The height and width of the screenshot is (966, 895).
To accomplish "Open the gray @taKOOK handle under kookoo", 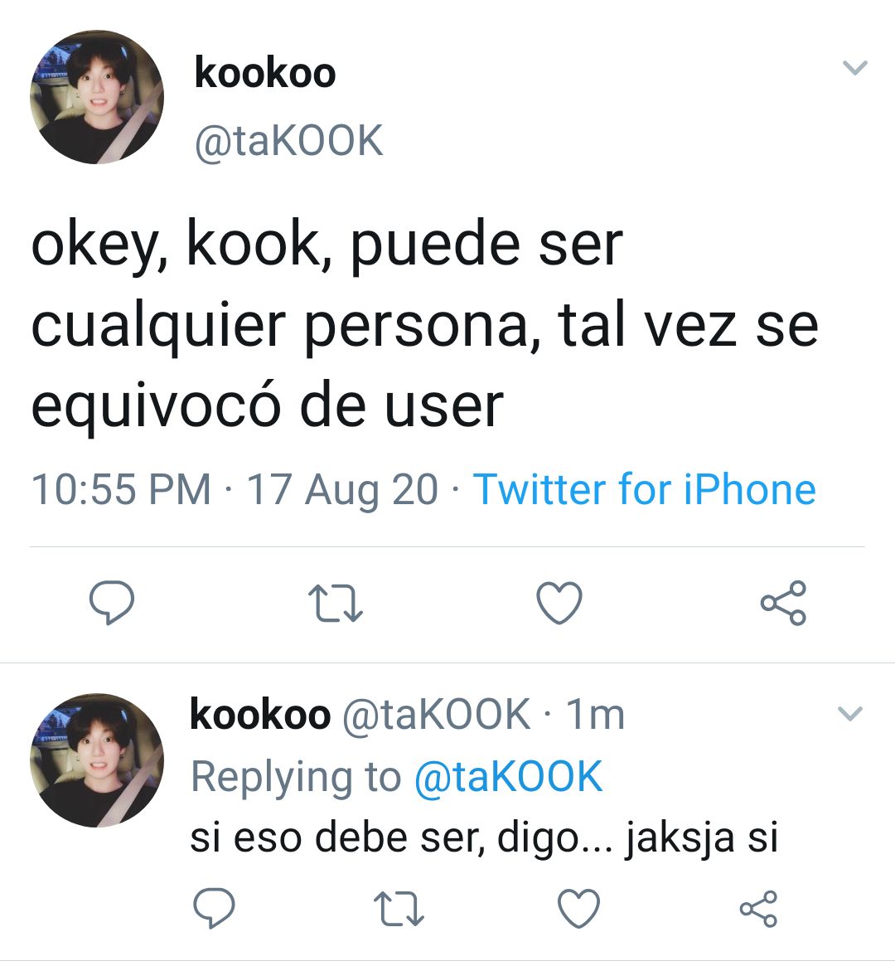I will (288, 143).
